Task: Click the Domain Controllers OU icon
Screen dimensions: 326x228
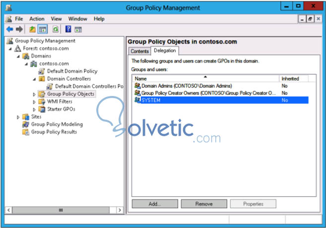Action: pos(42,79)
